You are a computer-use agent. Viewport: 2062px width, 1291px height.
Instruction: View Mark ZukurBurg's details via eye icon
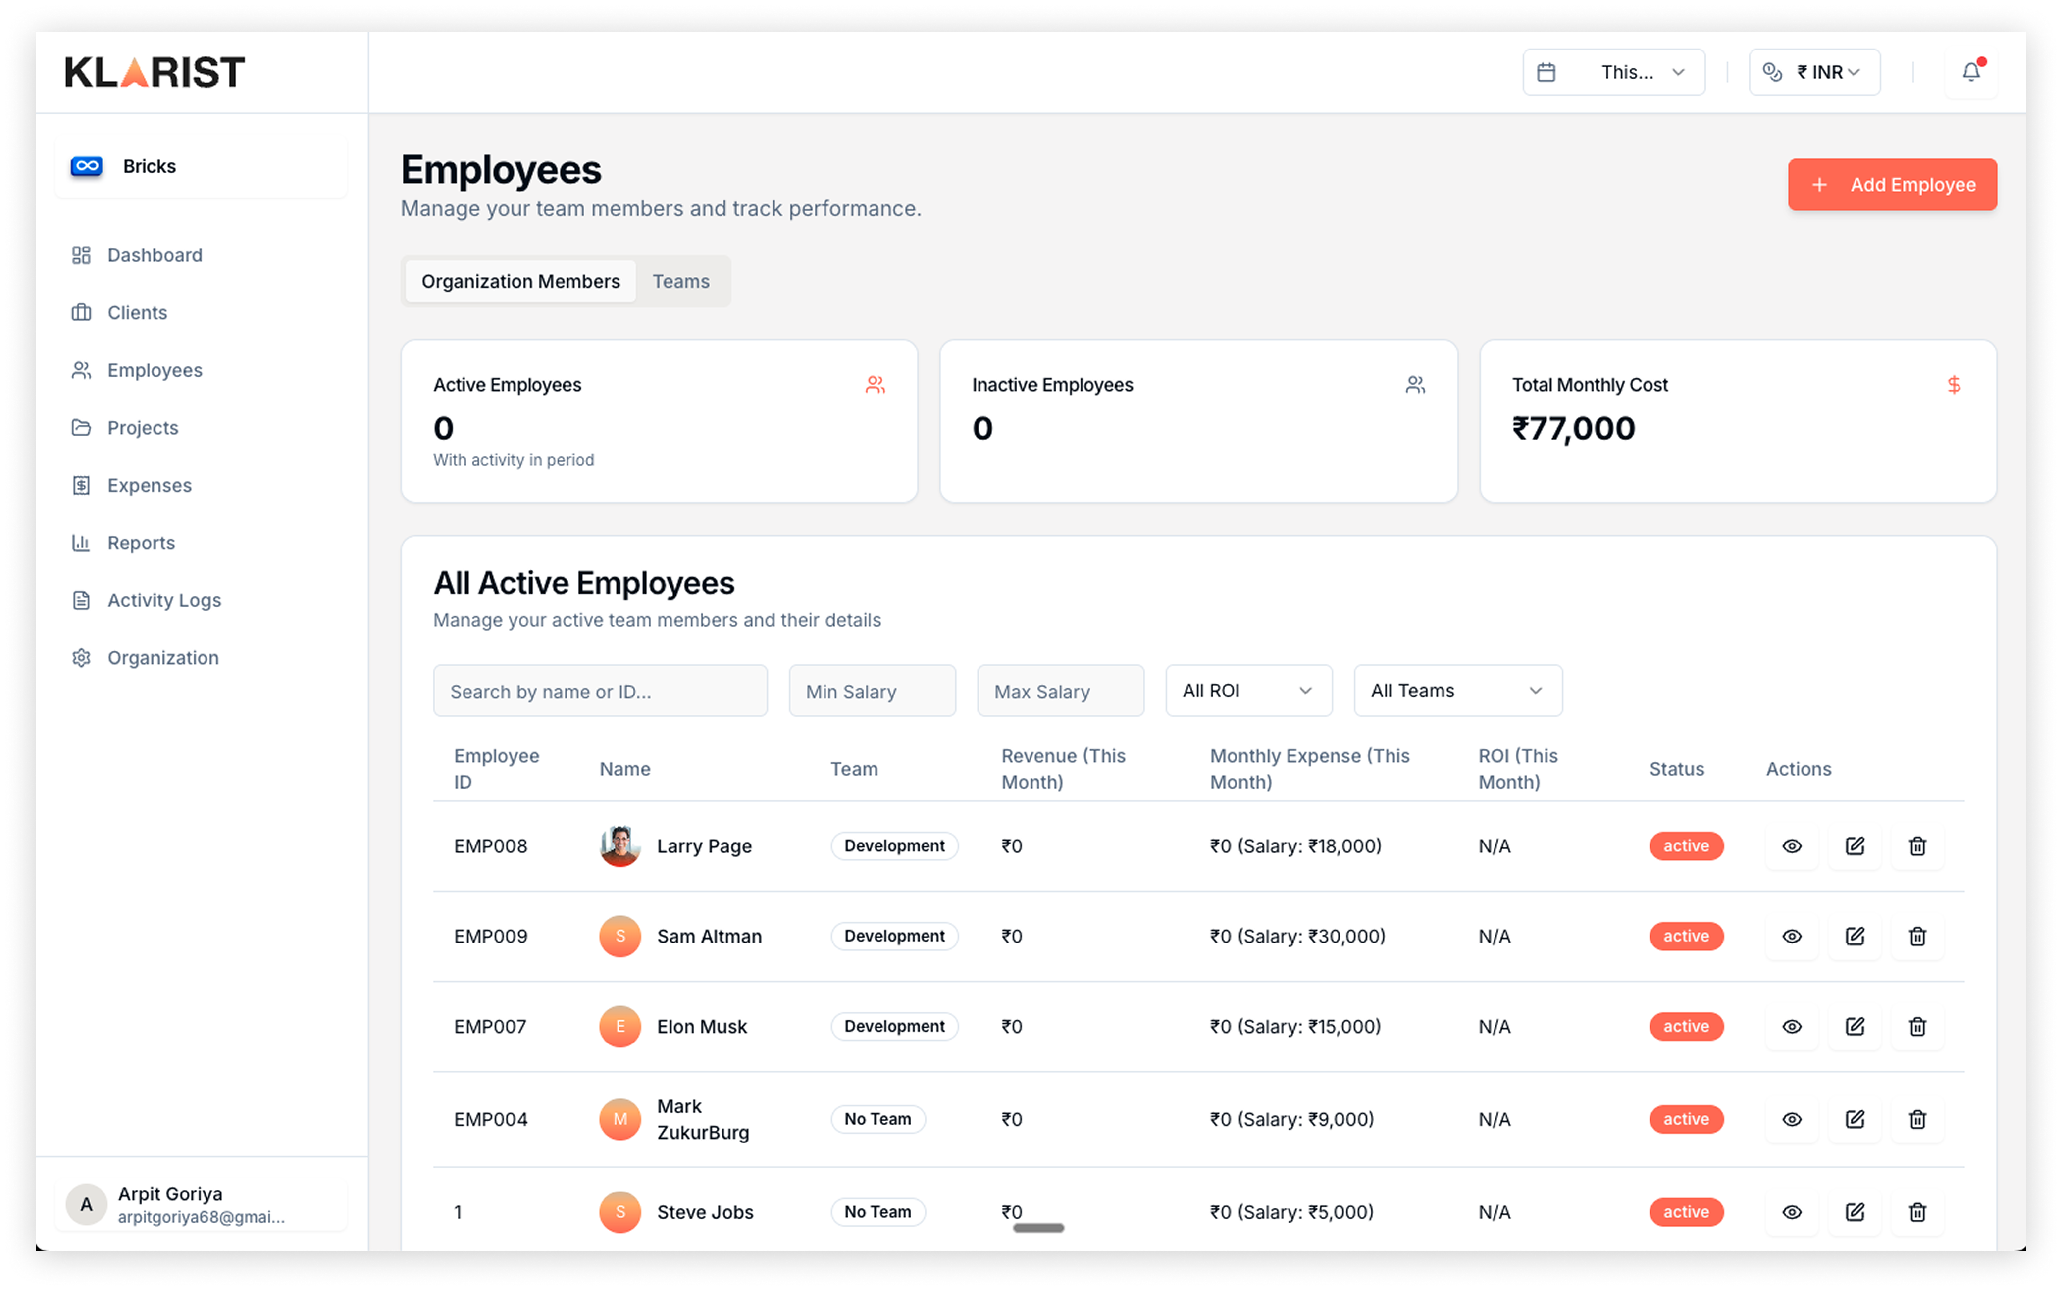[x=1792, y=1119]
